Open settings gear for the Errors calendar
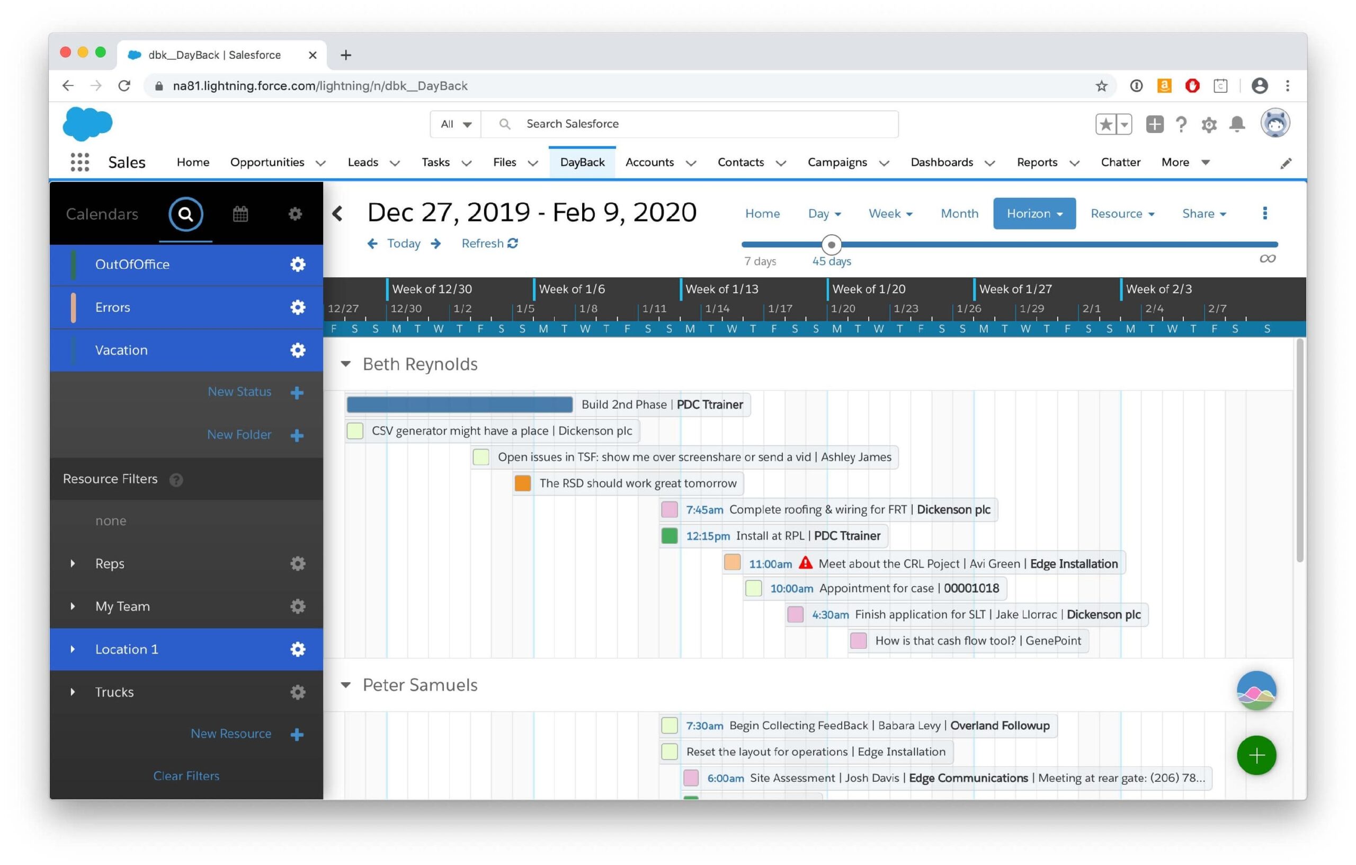Viewport: 1356px width, 865px height. [x=297, y=307]
